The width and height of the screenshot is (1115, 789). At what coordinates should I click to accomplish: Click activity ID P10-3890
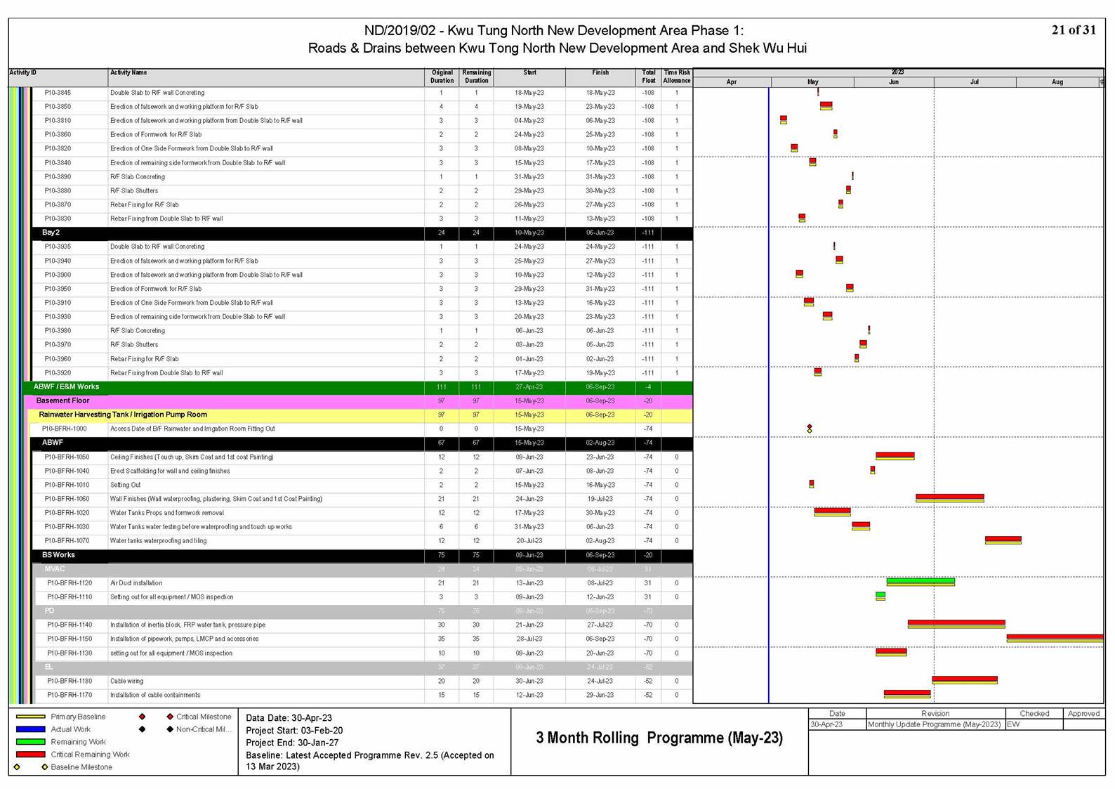click(x=58, y=177)
